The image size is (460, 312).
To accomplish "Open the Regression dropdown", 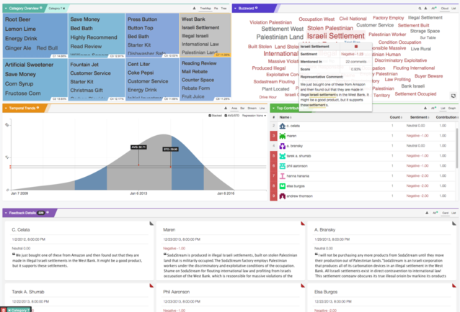I will (x=254, y=116).
